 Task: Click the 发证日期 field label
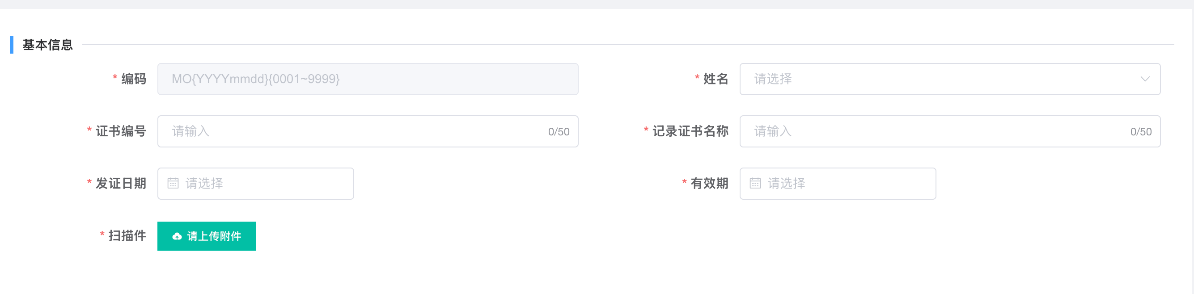120,183
